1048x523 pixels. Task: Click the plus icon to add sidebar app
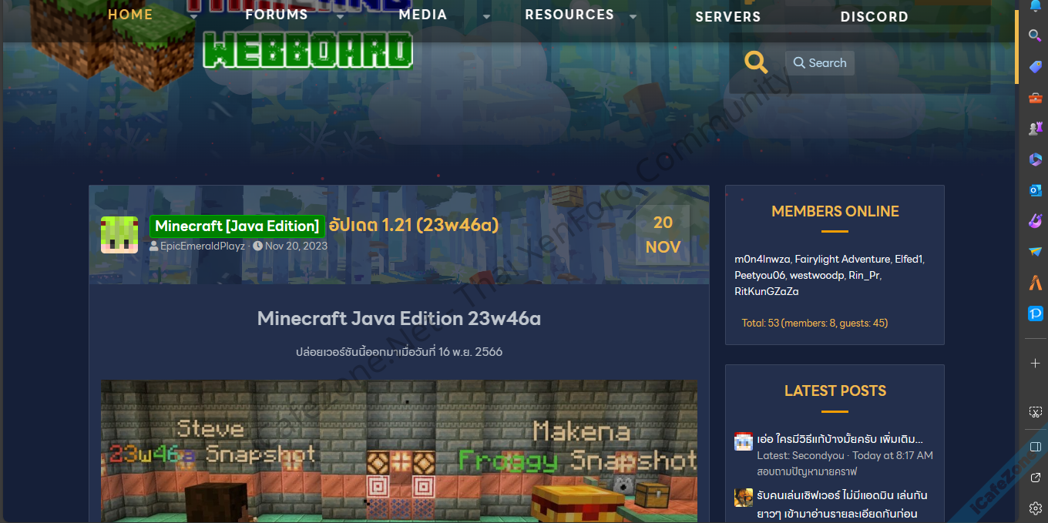pyautogui.click(x=1036, y=363)
